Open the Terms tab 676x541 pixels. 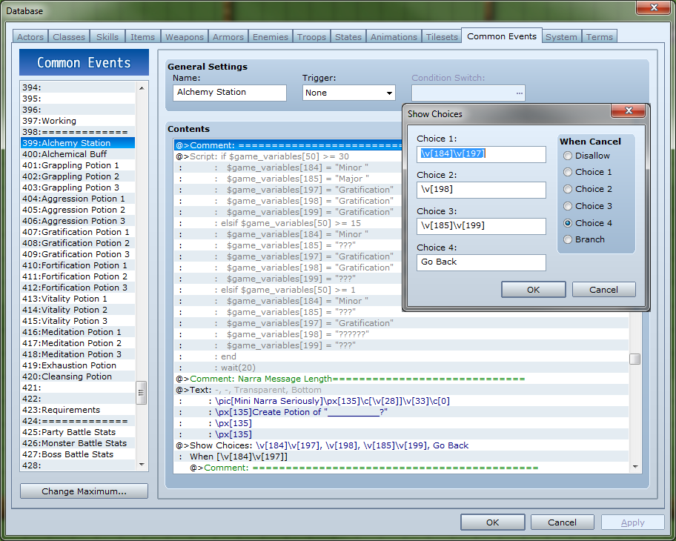(x=599, y=36)
